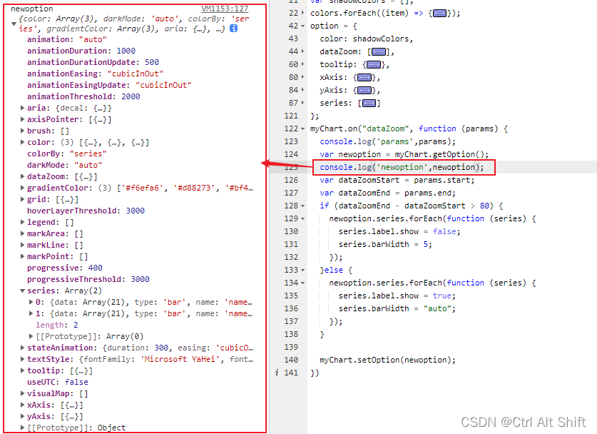Click the progressiveThreshold: 3000 entry
Screen dimensions: 597x434
pos(88,279)
